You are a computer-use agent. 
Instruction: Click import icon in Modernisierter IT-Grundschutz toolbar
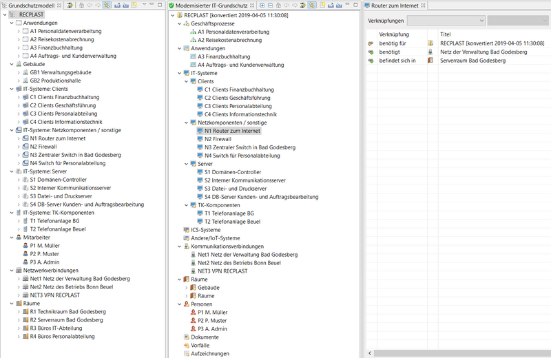coord(339,6)
